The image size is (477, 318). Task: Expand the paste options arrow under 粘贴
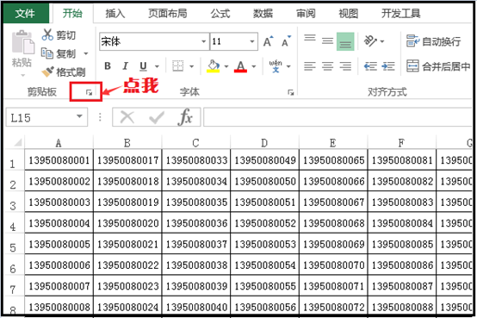[x=22, y=75]
